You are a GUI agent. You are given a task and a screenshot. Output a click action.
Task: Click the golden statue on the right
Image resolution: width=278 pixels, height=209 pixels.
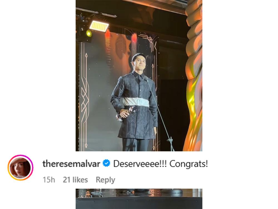[193, 76]
